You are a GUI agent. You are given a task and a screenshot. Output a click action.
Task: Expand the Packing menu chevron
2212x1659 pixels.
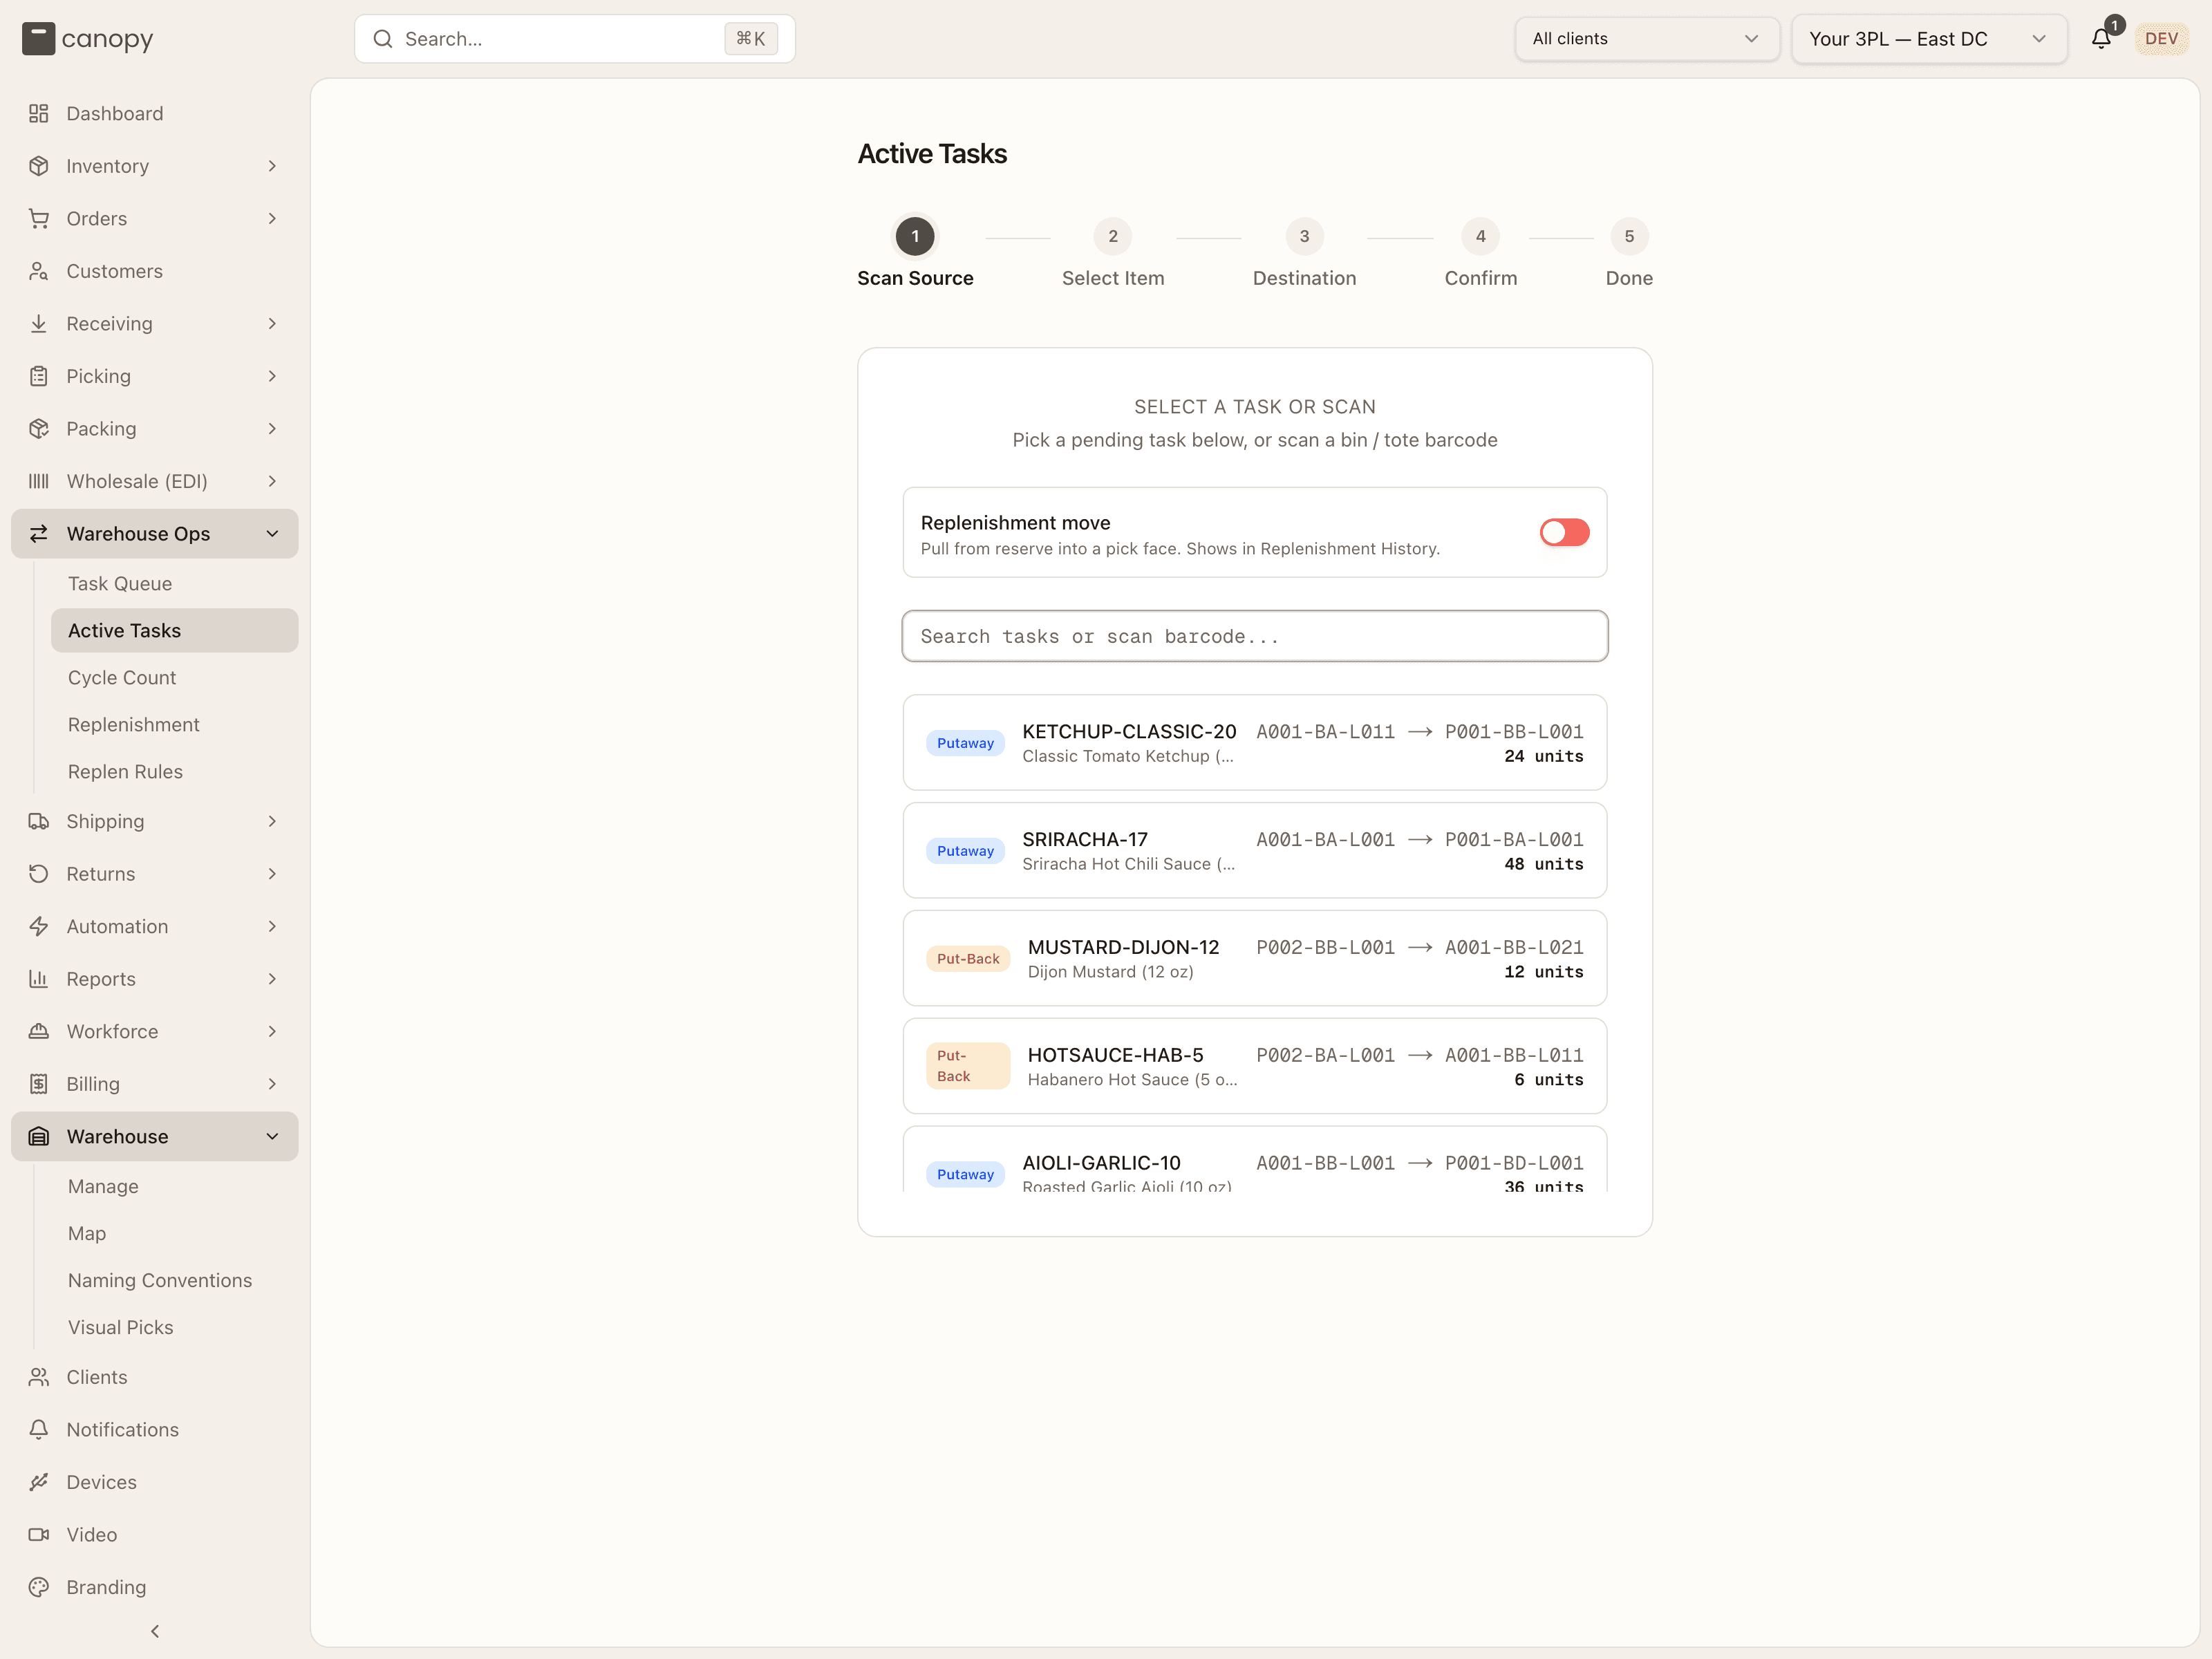point(272,429)
